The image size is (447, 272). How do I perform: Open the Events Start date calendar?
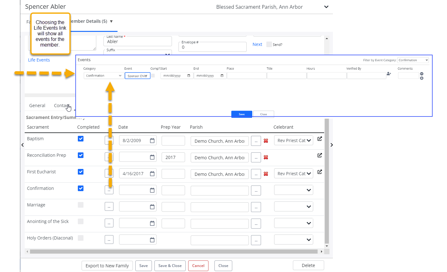pyautogui.click(x=189, y=76)
